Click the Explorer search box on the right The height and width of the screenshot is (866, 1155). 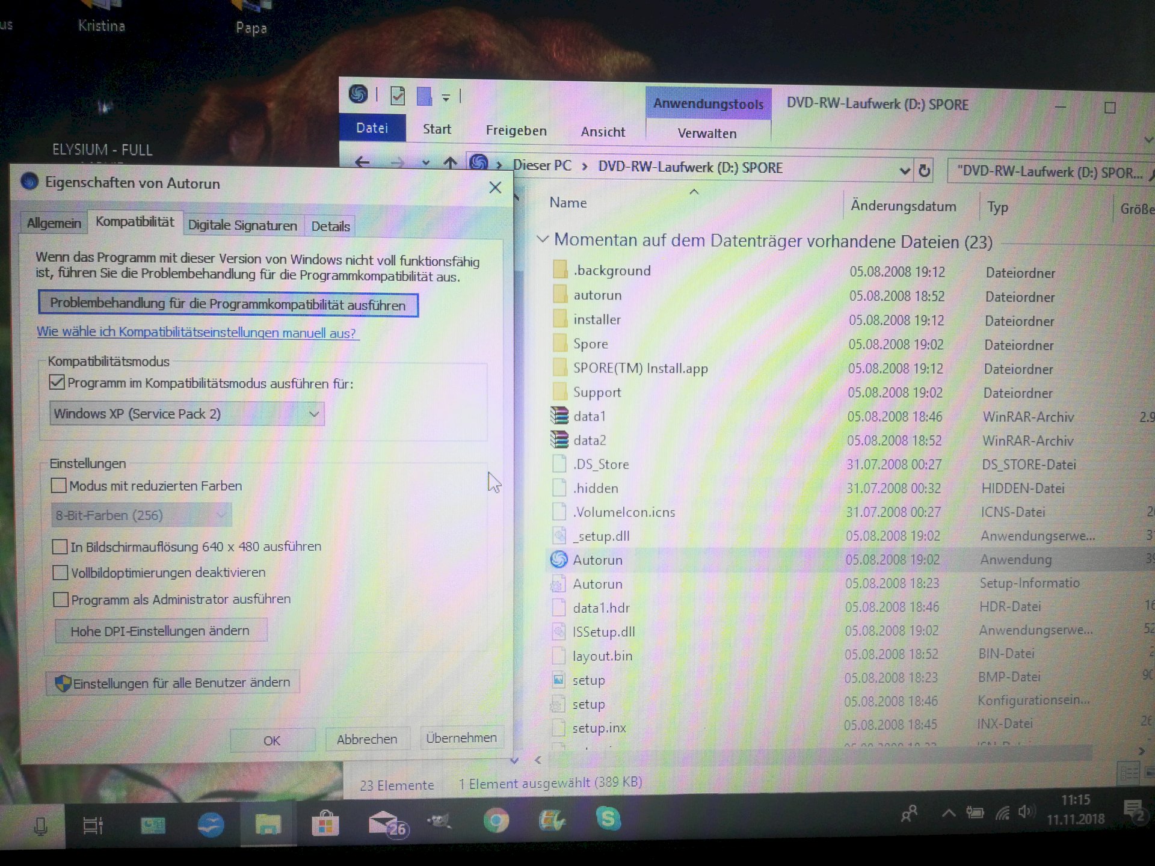(x=1050, y=173)
